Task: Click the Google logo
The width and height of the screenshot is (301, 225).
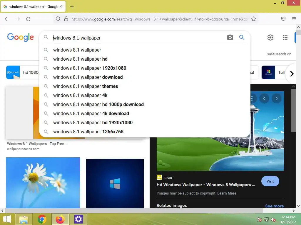Action: 21,37
